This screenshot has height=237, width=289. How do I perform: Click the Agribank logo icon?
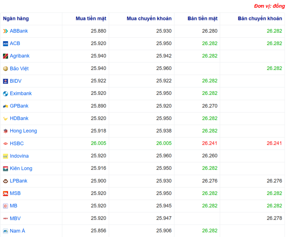[5, 56]
